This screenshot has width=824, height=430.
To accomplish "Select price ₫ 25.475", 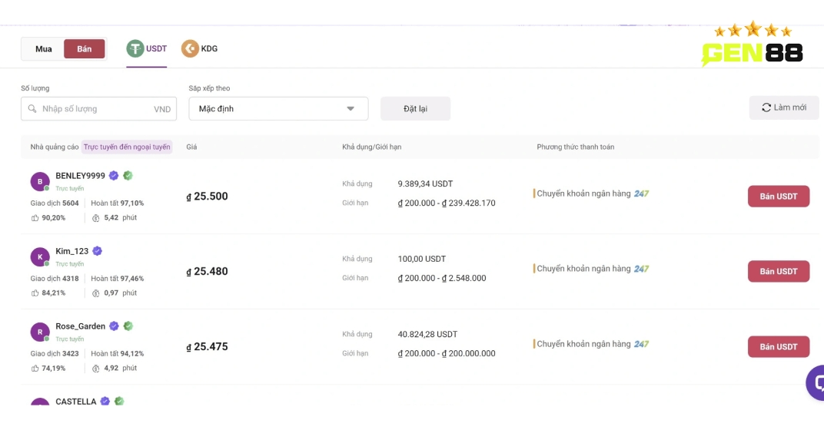I will (207, 346).
